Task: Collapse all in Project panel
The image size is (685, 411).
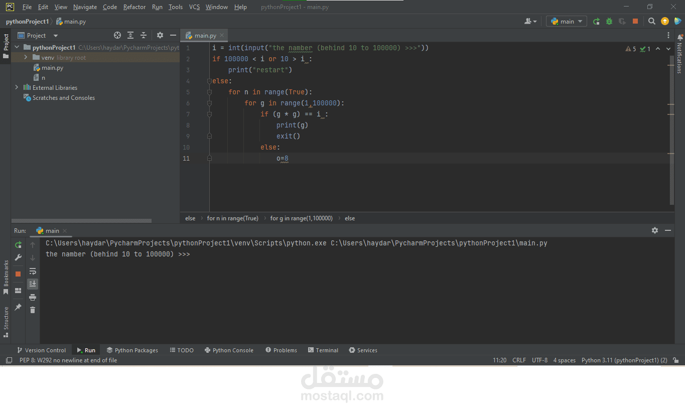Action: (144, 35)
